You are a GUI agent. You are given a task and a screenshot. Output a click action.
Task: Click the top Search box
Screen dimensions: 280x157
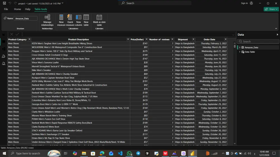pyautogui.click(x=155, y=3)
